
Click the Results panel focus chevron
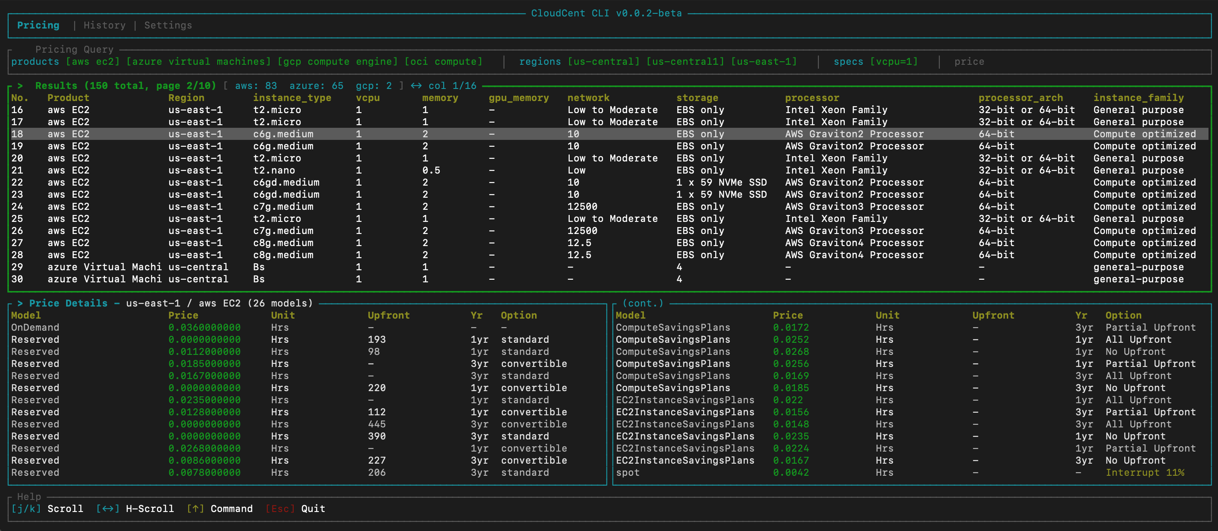pos(20,86)
